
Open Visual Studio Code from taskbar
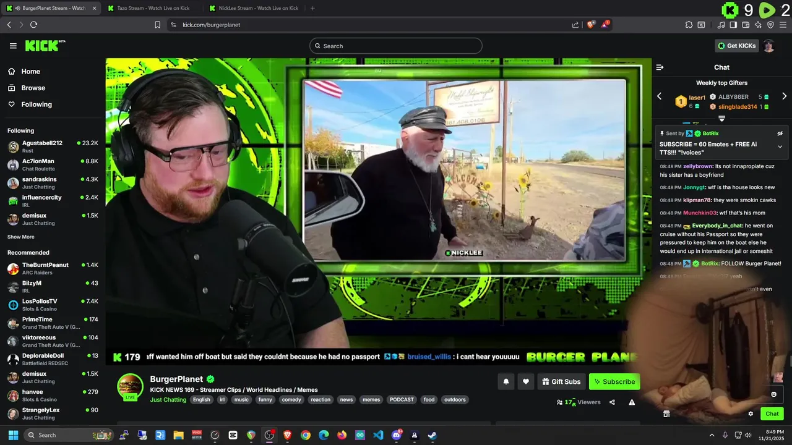[378, 435]
